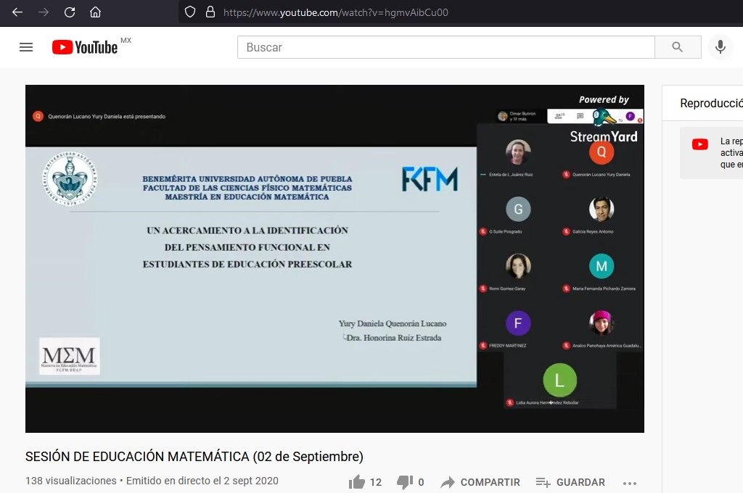Open the YouTube guide hamburger menu

point(26,47)
